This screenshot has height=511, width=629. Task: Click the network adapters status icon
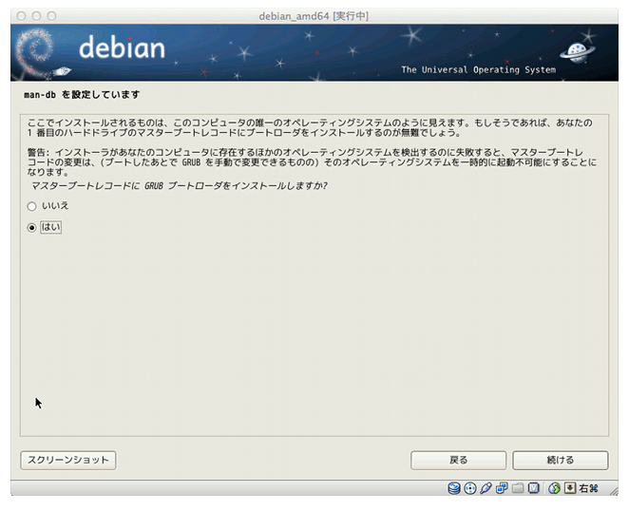pos(500,488)
